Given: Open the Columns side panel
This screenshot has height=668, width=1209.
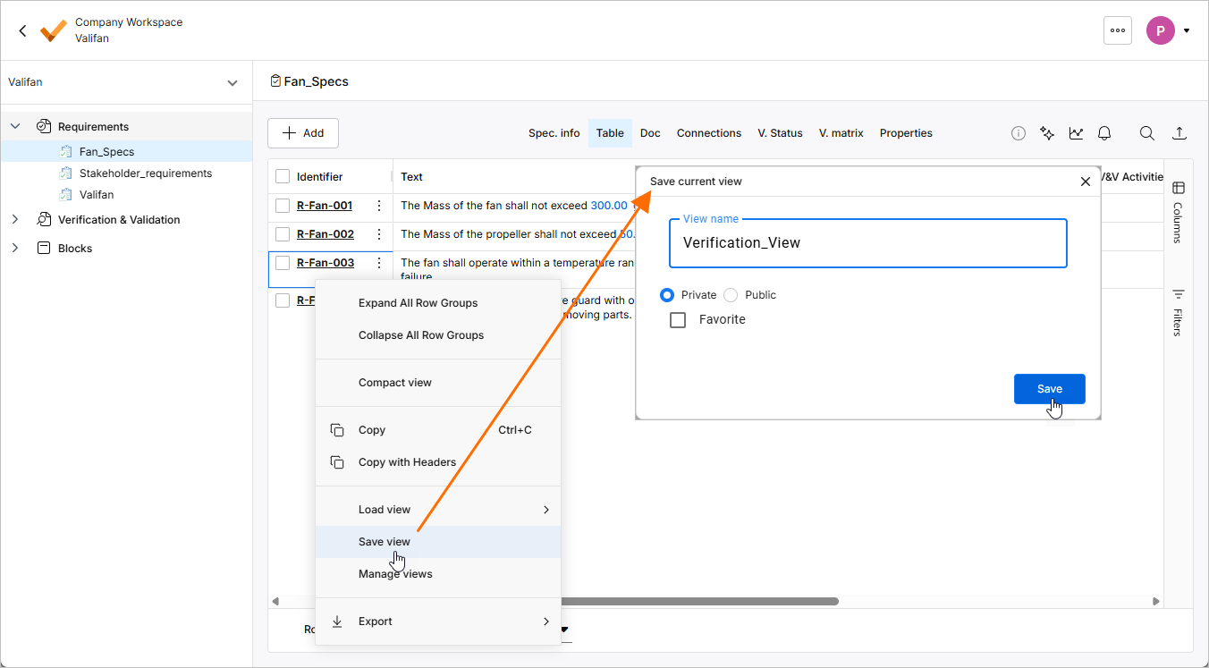Looking at the screenshot, I should pos(1178,212).
